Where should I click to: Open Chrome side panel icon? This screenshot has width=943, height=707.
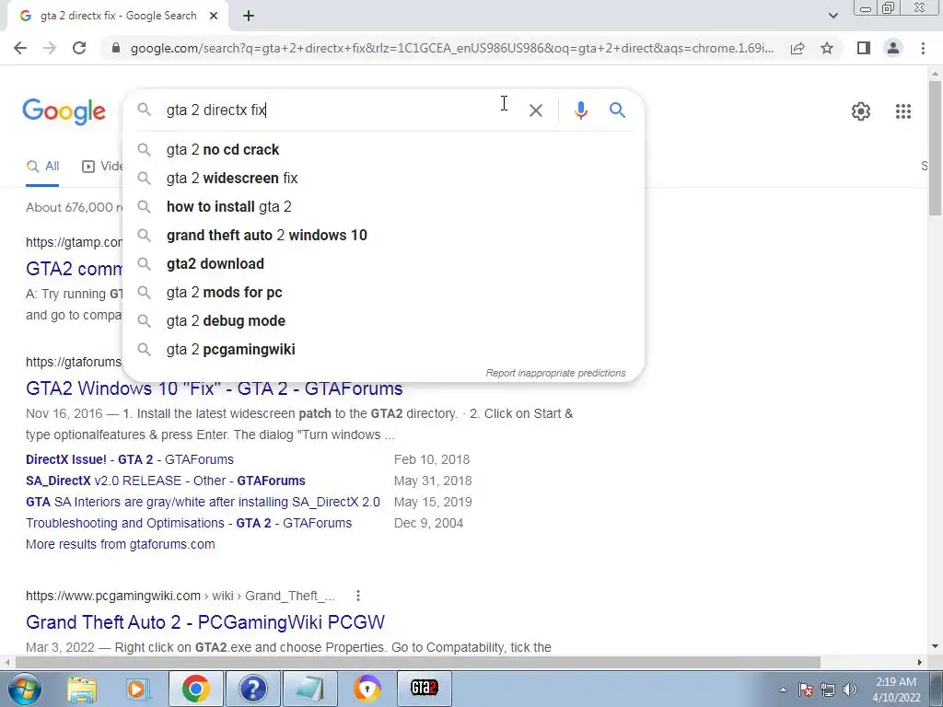[x=864, y=48]
